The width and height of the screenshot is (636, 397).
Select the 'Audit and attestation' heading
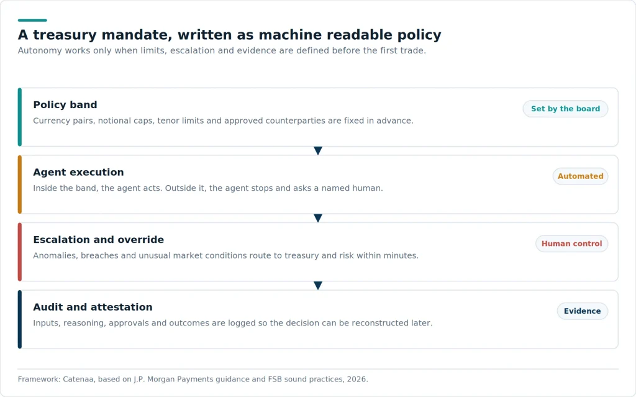click(93, 307)
